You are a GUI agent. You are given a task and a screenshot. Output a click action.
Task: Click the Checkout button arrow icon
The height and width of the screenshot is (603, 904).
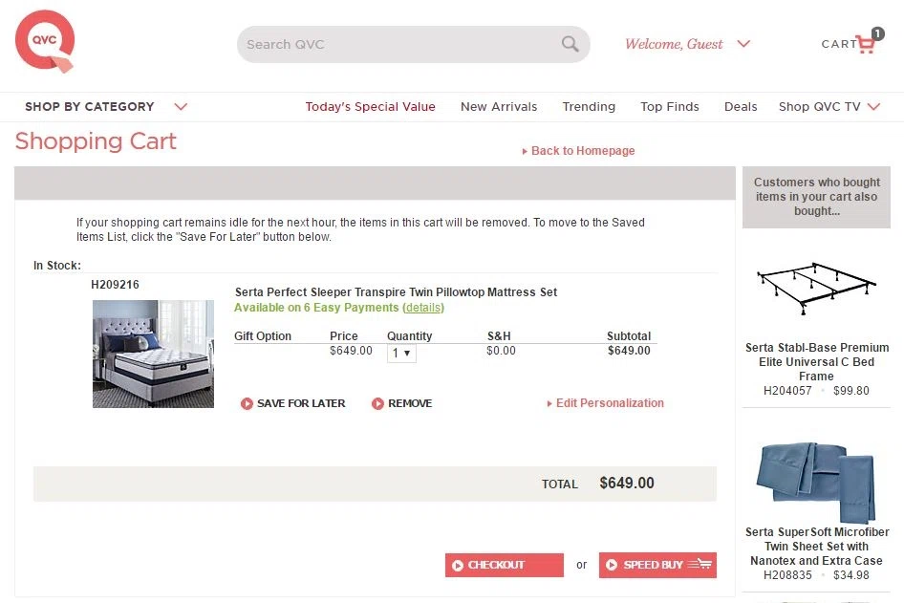pos(458,565)
